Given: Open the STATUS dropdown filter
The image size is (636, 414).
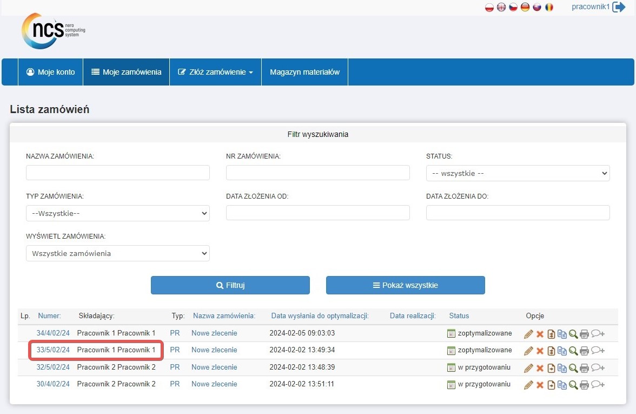Looking at the screenshot, I should [518, 173].
